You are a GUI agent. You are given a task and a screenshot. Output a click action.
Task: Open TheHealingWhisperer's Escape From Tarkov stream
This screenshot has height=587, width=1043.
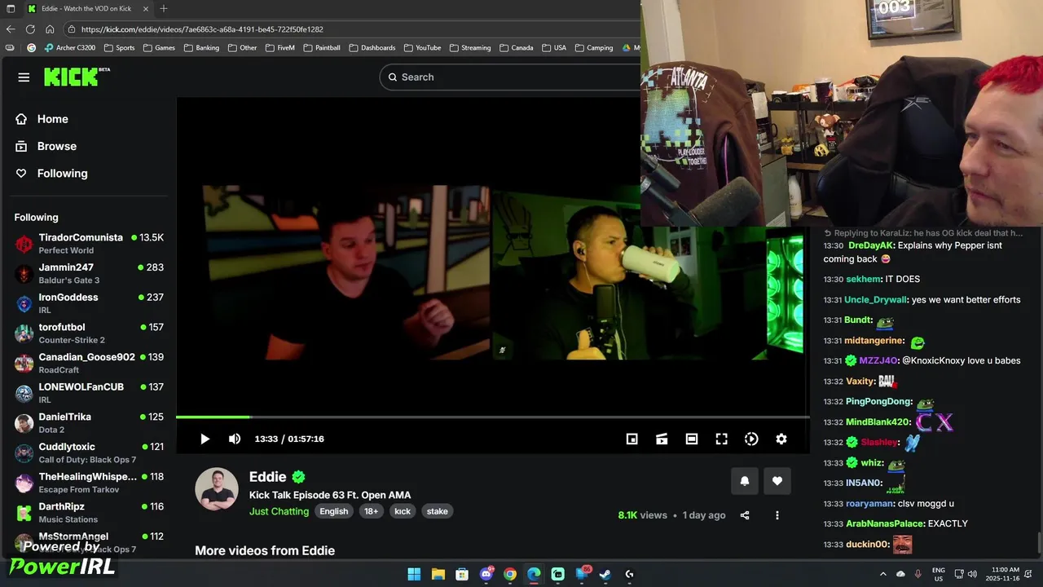point(89,483)
